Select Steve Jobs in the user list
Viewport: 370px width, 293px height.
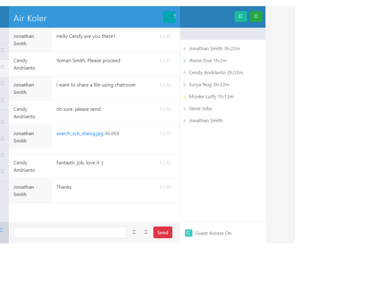point(200,109)
